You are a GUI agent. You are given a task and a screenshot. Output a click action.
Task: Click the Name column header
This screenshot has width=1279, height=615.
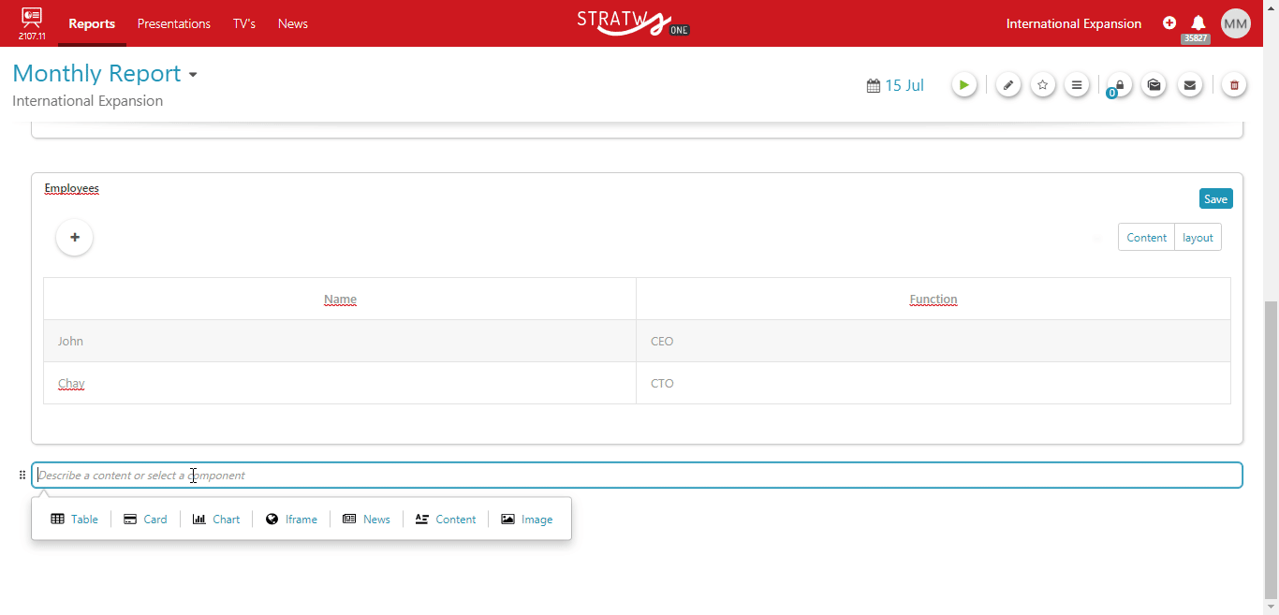(340, 300)
